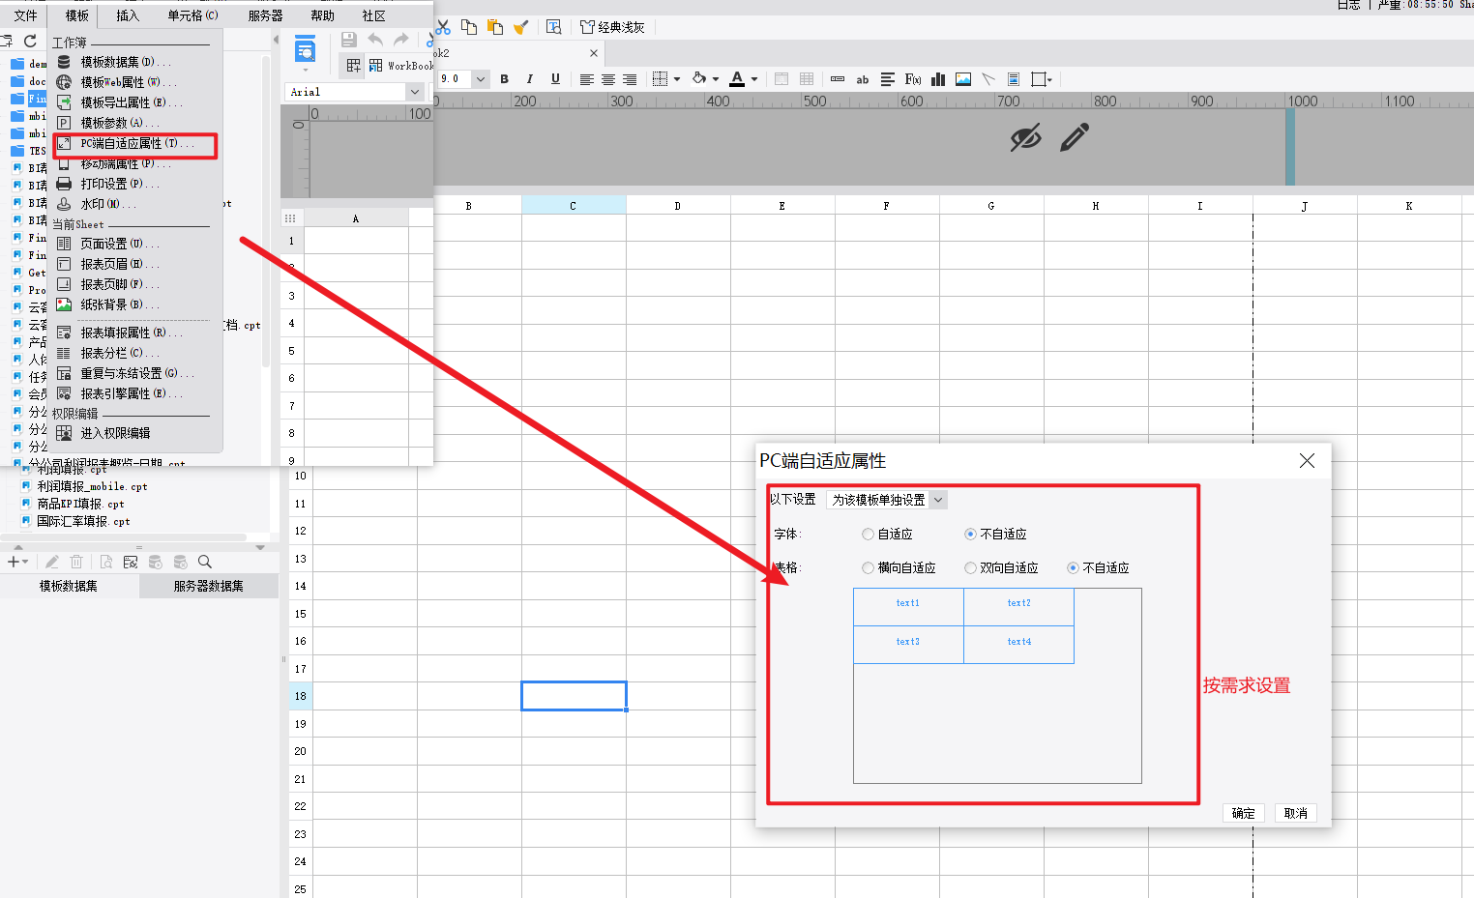Click the font color A swatch

tap(737, 79)
